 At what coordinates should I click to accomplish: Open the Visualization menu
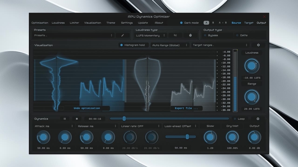[92, 23]
